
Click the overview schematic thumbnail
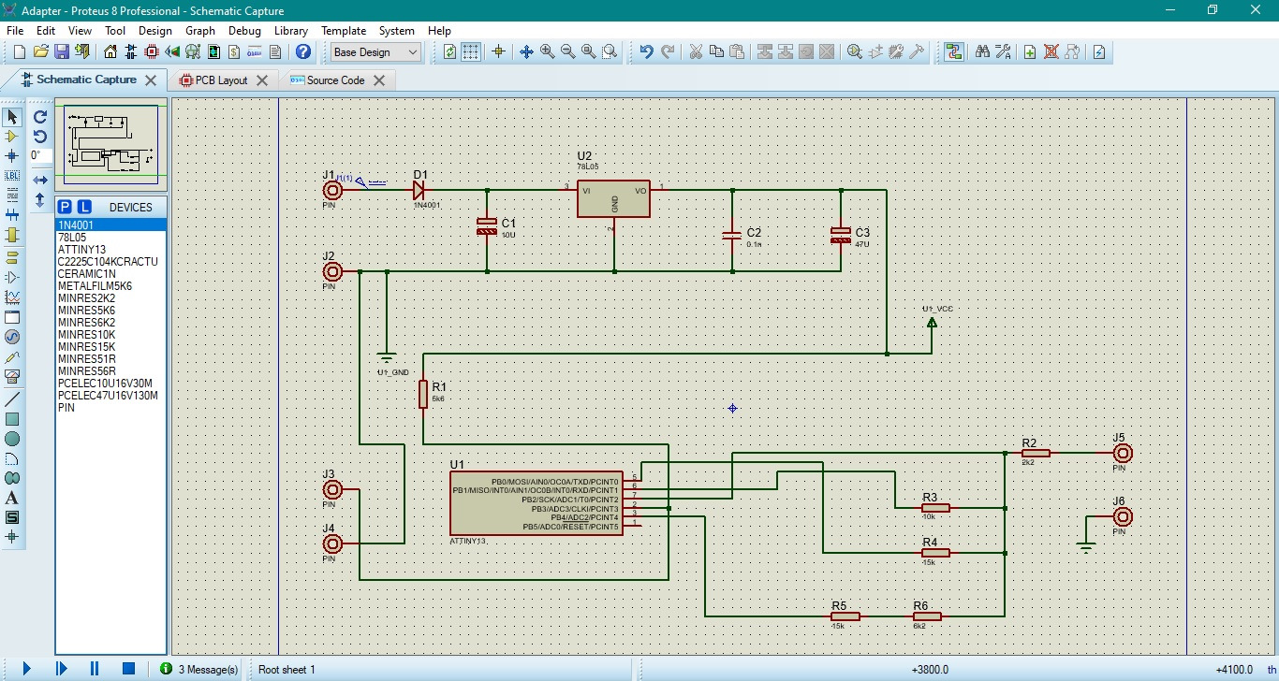click(110, 142)
